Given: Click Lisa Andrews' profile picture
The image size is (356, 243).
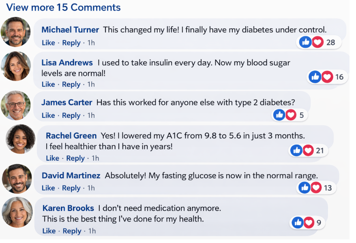Looking at the screenshot, I should 16,66.
